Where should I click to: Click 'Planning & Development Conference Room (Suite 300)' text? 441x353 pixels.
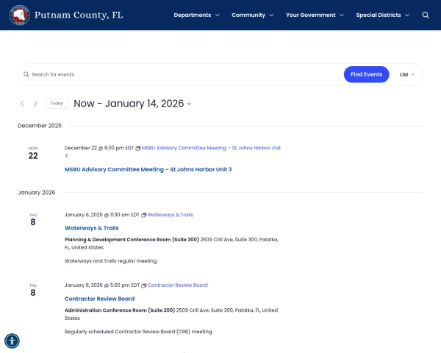[x=132, y=240]
